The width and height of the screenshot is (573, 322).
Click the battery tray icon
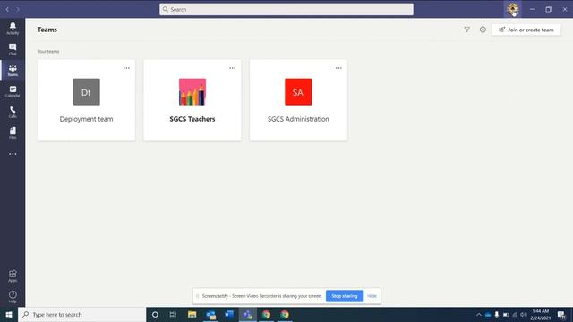(x=506, y=314)
